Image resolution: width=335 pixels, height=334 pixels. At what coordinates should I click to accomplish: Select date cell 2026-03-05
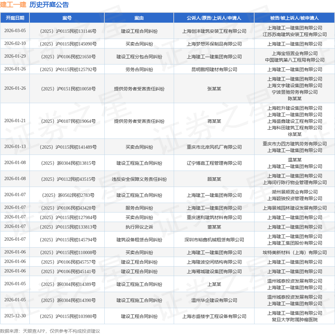click(x=15, y=30)
